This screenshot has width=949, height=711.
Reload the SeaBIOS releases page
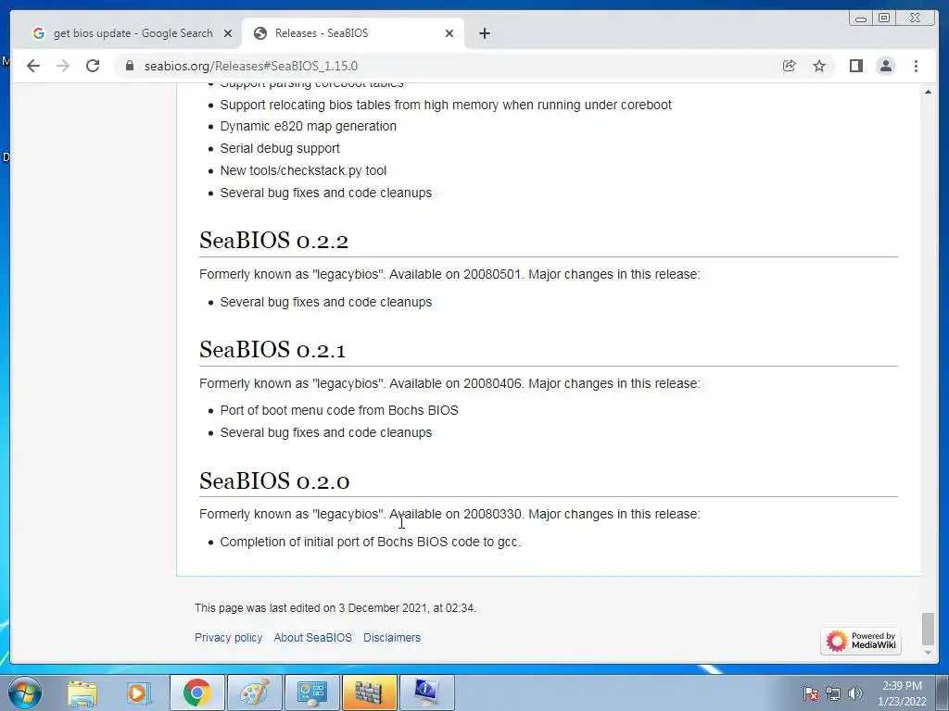93,66
